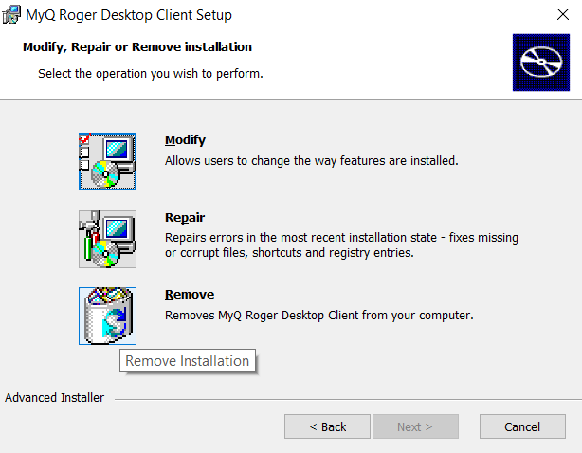
Task: Click the Repair installation icon button
Action: coord(107,239)
